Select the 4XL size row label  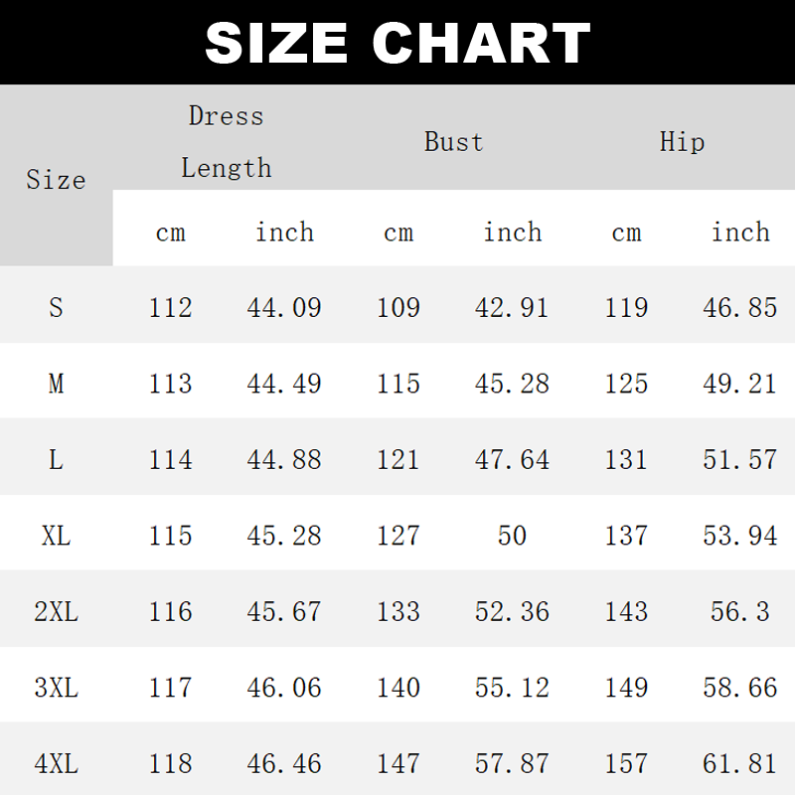tap(56, 763)
